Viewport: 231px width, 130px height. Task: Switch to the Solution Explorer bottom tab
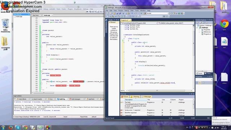(200, 74)
